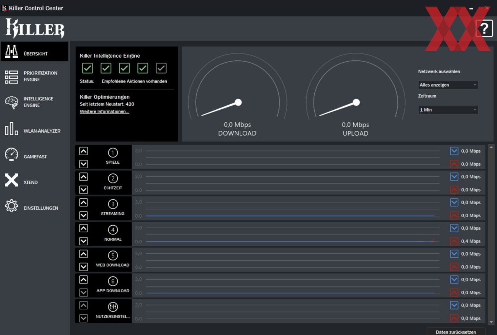Toggle the first Intelligence Engine checkbox
Screen dimensions: 497x335
pyautogui.click(x=87, y=68)
